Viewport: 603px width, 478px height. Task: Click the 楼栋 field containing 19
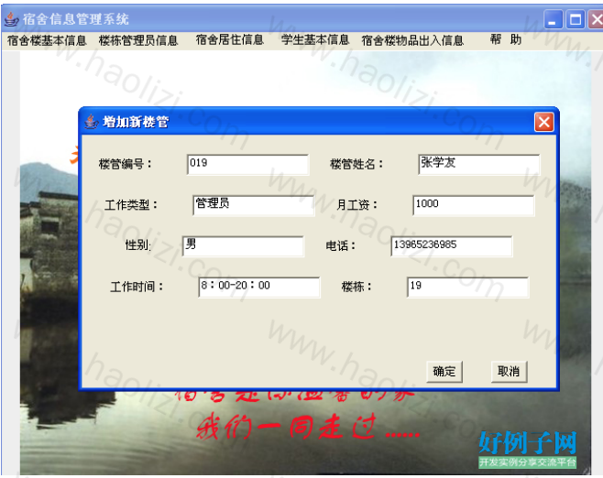pos(468,287)
